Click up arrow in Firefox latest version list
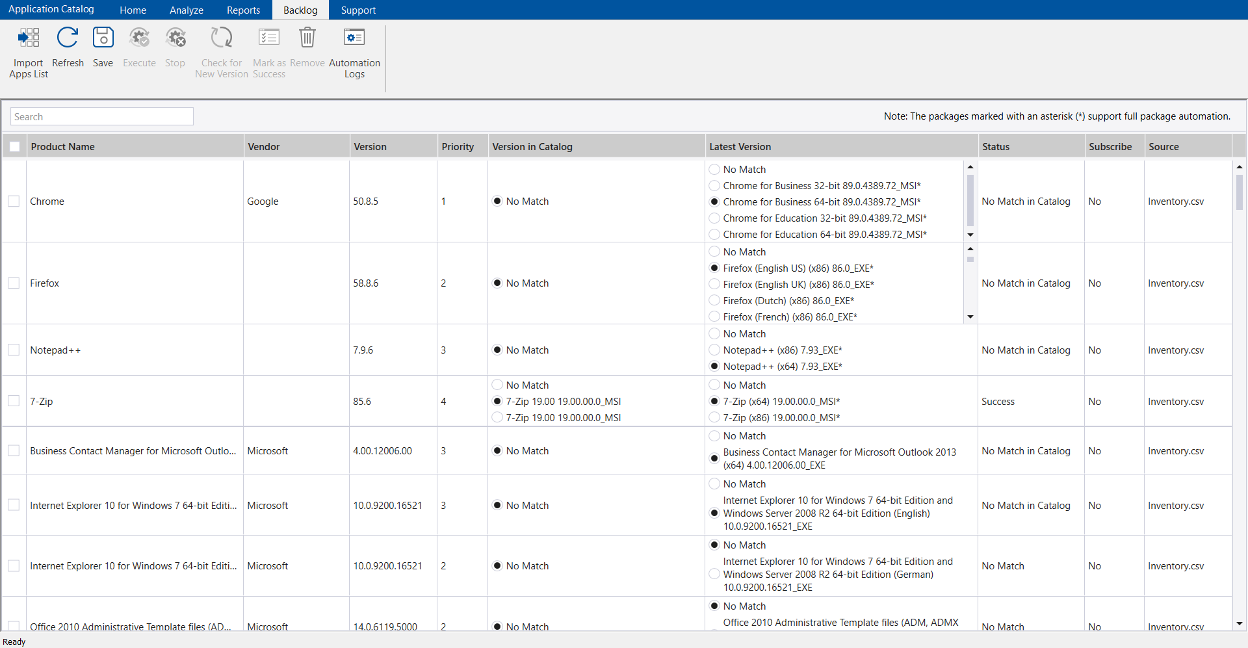This screenshot has width=1248, height=648. click(970, 249)
